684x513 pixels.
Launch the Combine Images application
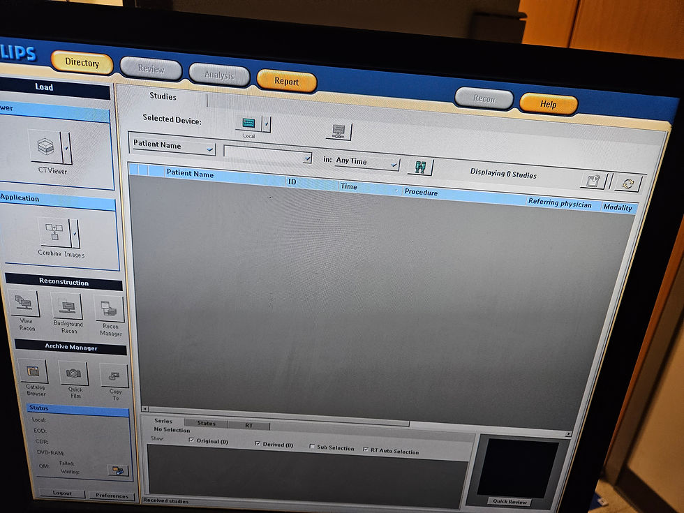pos(54,232)
